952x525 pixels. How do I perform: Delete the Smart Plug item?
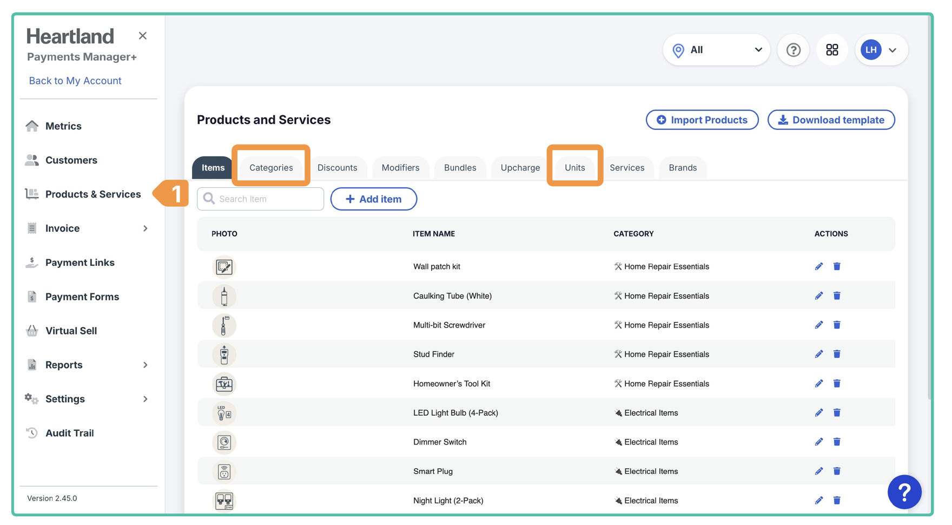pos(837,471)
